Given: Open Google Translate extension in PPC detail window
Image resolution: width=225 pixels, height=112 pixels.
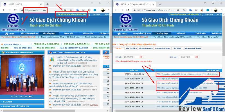Looking at the screenshot, I should pyautogui.click(x=191, y=10).
